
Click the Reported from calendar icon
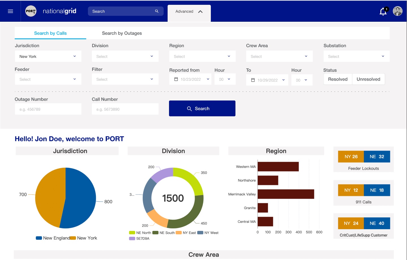coord(176,79)
